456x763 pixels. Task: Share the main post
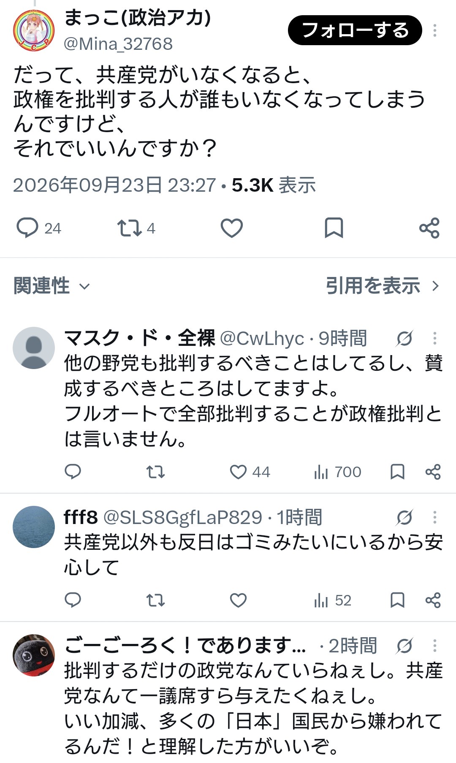click(429, 228)
